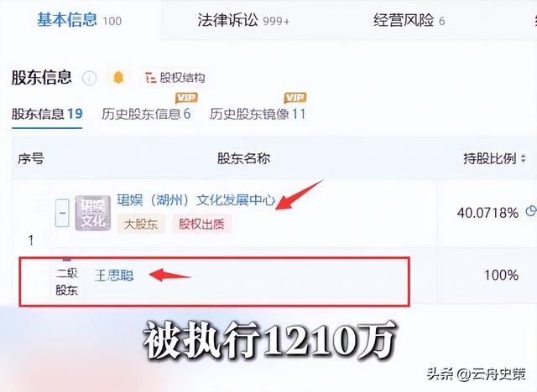
Task: Click the 股权结构 tree icon
Action: pos(150,78)
